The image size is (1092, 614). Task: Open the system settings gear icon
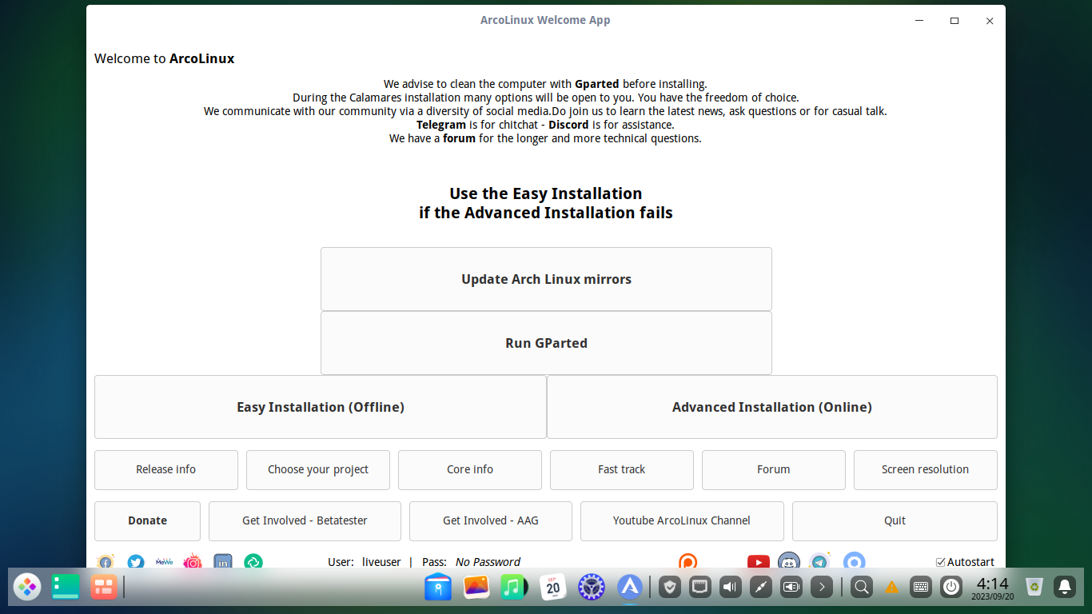(592, 588)
